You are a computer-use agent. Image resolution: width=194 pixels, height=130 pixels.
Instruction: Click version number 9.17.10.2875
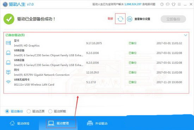tap(94, 43)
